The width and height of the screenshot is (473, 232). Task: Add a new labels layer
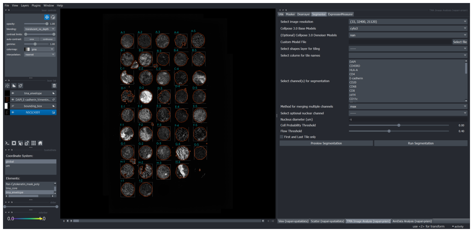[x=20, y=86]
